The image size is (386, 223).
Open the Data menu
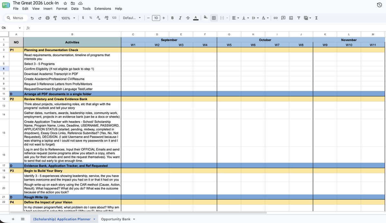click(75, 9)
